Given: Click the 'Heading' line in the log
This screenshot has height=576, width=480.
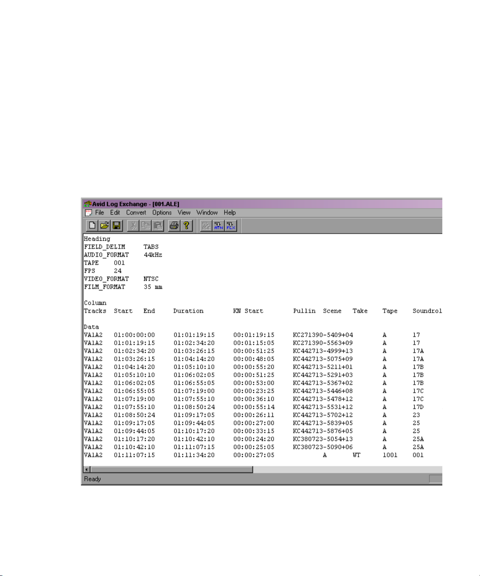Looking at the screenshot, I should (x=97, y=239).
